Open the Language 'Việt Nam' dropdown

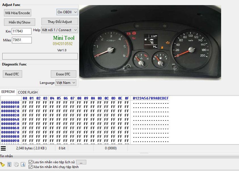pos(66,83)
